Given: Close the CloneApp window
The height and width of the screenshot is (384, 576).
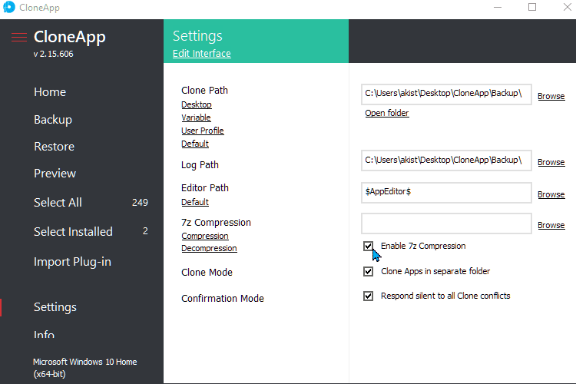Looking at the screenshot, I should coord(568,7).
